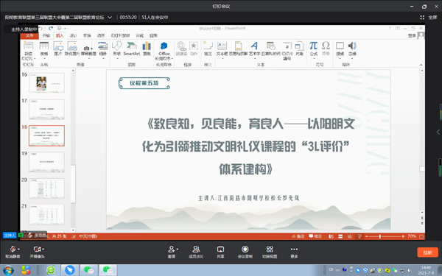Image resolution: width=442 pixels, height=276 pixels.
Task: Insert an Equation (公式) pi icon
Action: (x=314, y=46)
